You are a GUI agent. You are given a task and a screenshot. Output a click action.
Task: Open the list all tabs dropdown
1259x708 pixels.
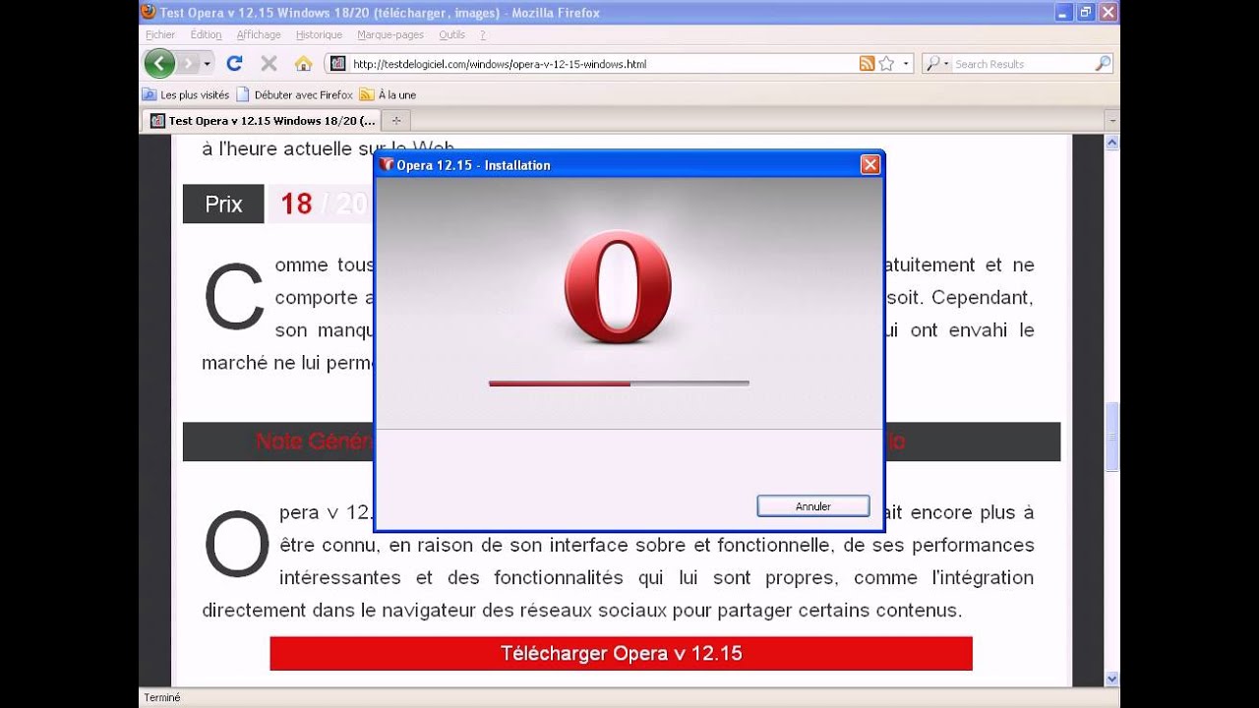[x=1112, y=121]
